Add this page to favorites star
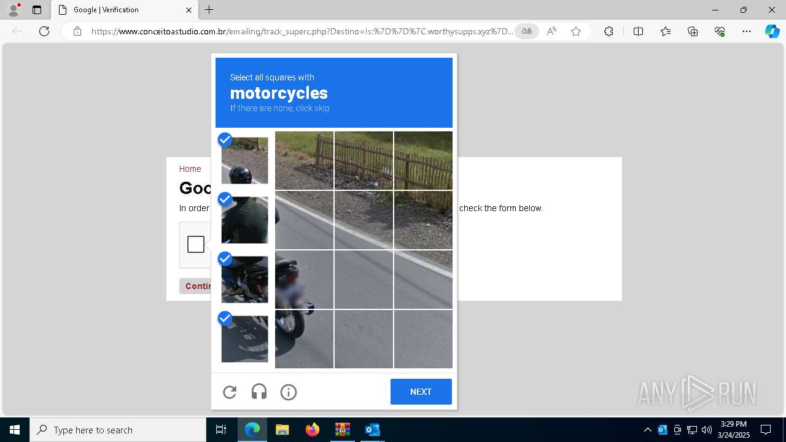786x442 pixels. pos(576,31)
